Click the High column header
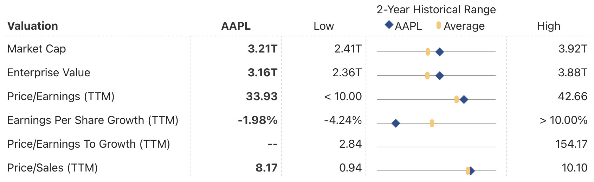Viewport: 594px width, 182px height. click(549, 26)
